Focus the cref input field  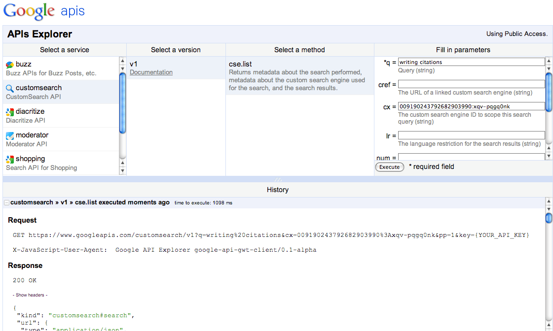pos(471,84)
